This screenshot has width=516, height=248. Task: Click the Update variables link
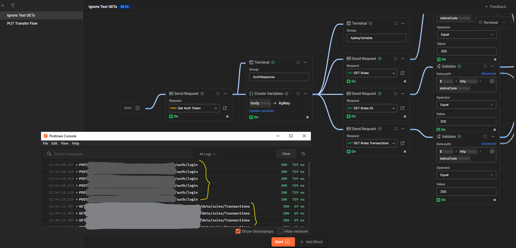[261, 111]
